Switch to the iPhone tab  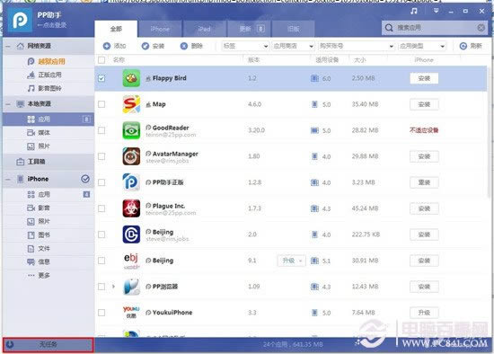pyautogui.click(x=160, y=29)
